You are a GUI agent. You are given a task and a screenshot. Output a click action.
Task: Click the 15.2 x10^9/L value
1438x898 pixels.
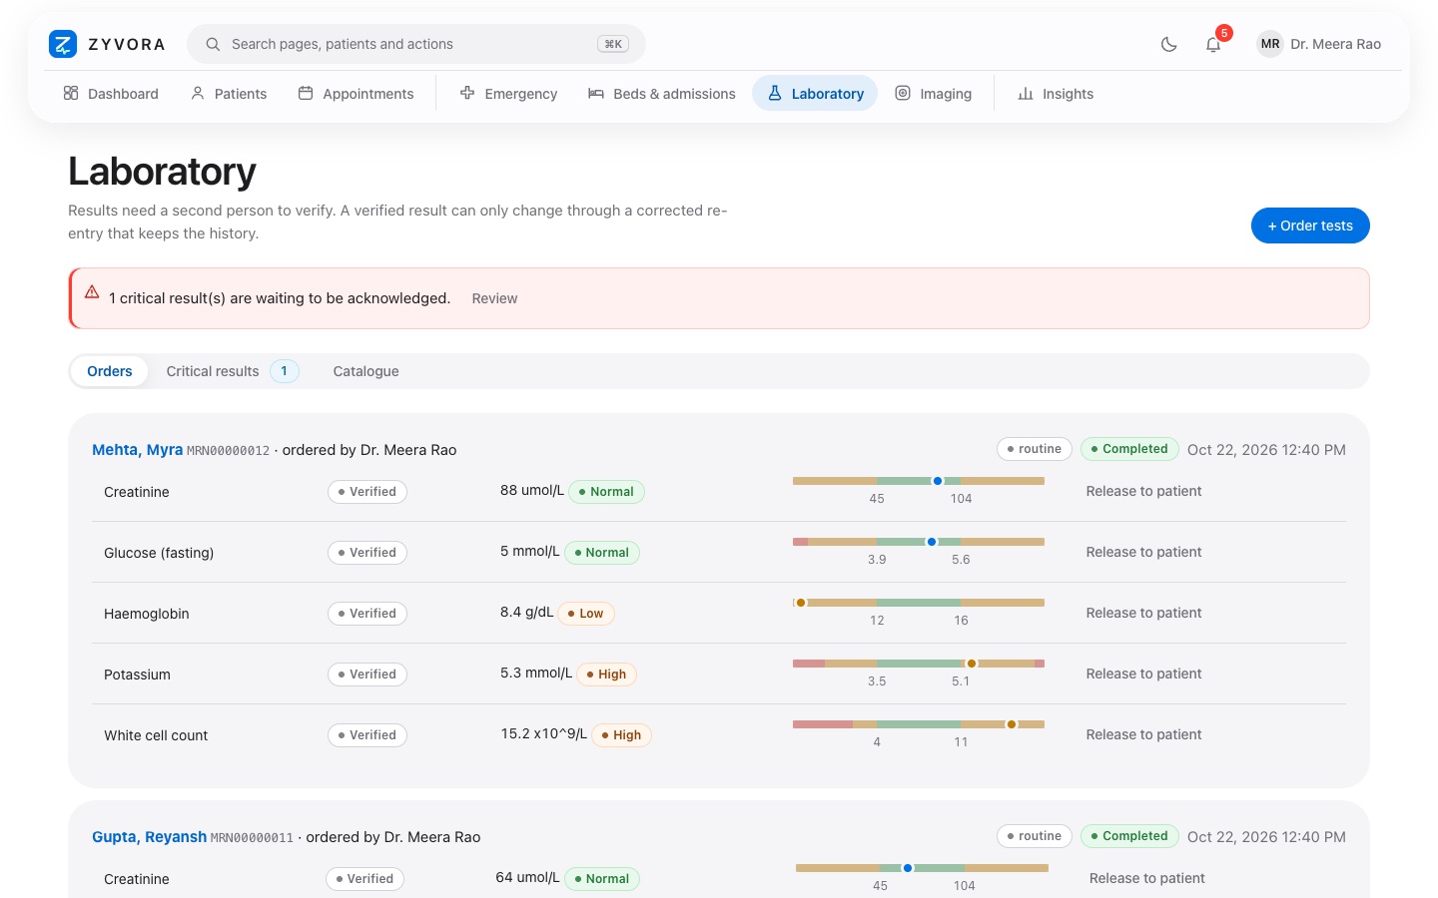(544, 733)
